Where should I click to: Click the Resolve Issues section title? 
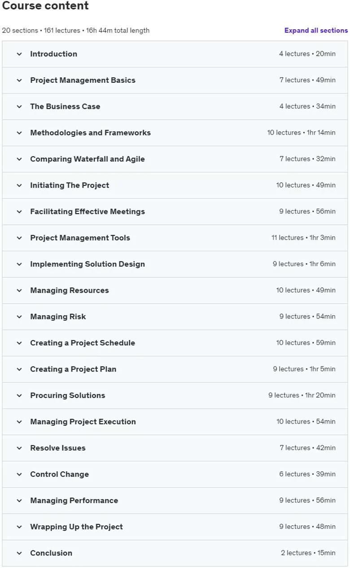tap(58, 448)
